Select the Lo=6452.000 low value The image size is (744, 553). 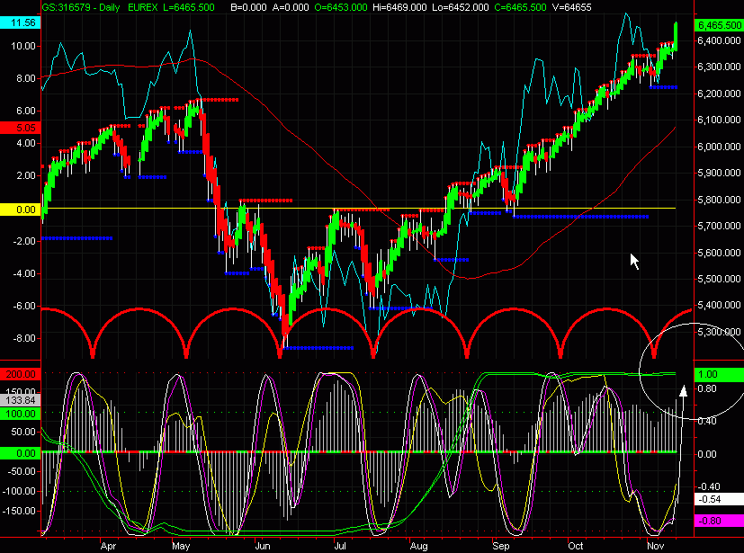462,7
